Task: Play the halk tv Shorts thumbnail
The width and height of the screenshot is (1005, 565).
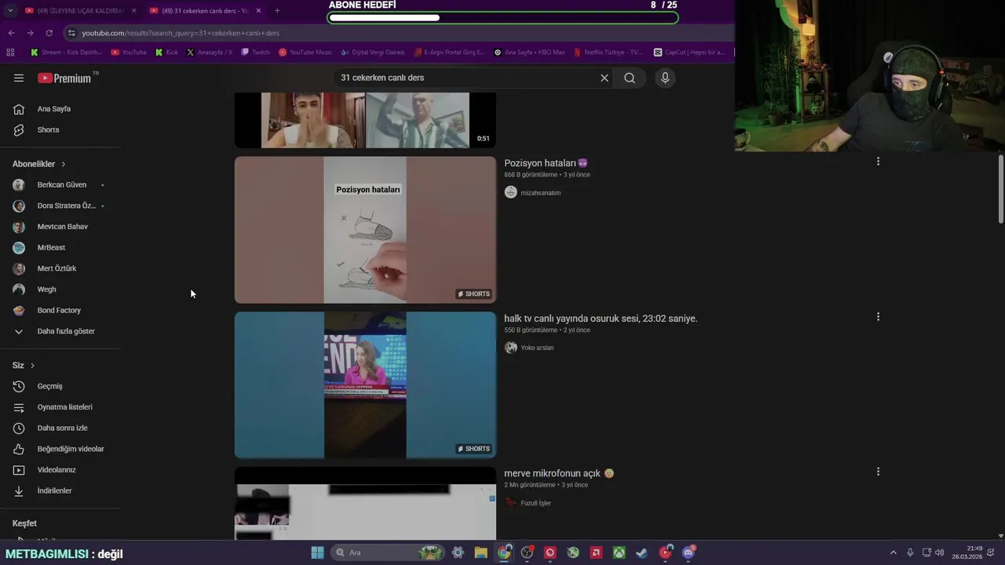Action: click(x=365, y=385)
